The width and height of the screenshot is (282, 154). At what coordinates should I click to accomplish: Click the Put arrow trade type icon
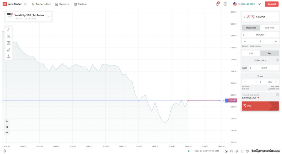253,17
